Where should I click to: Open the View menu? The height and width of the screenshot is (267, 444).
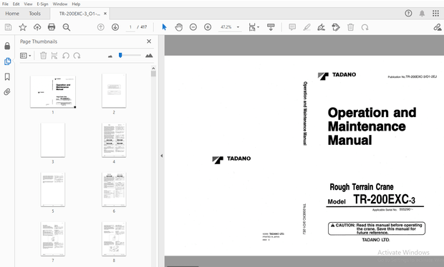(28, 4)
